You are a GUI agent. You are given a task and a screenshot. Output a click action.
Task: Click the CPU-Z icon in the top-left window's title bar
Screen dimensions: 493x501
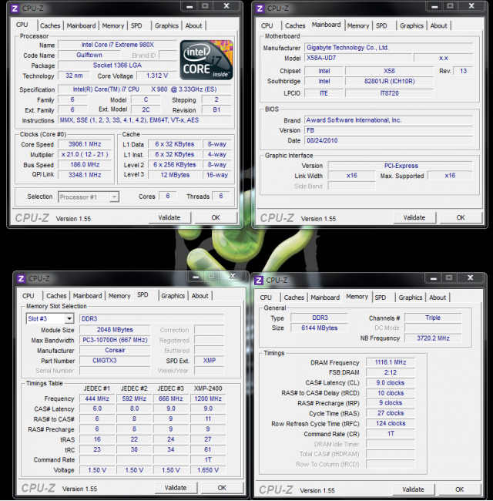(15, 8)
